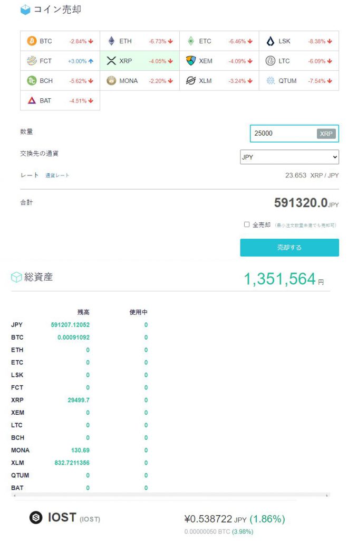Open the JPY target currency dropdown
Viewport: 348px width, 541px height.
click(289, 157)
